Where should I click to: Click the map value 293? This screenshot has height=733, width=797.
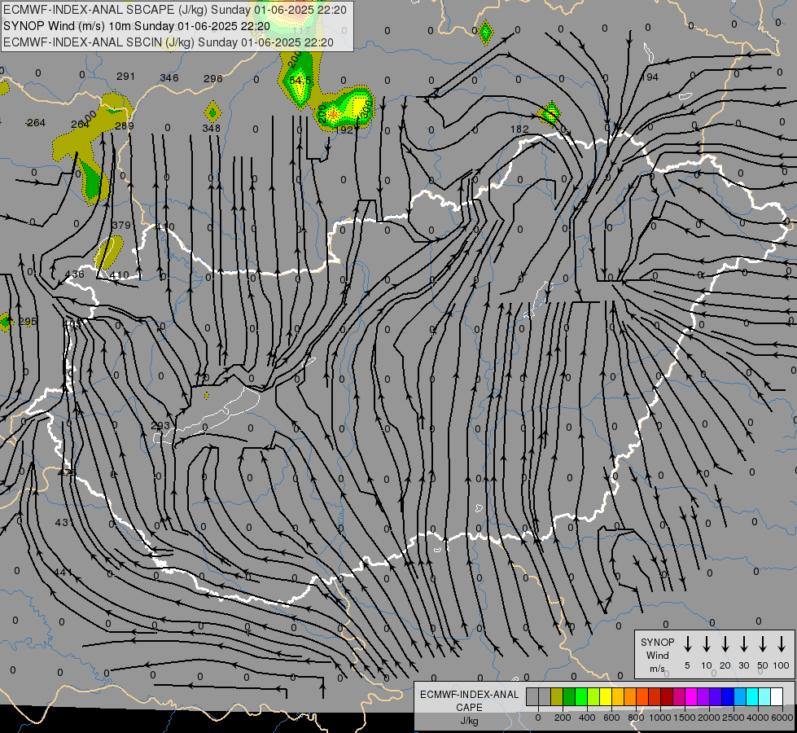pos(160,425)
